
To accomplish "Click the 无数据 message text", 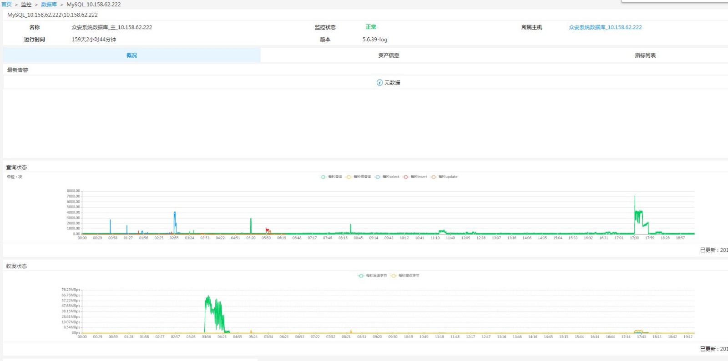I will pyautogui.click(x=392, y=82).
